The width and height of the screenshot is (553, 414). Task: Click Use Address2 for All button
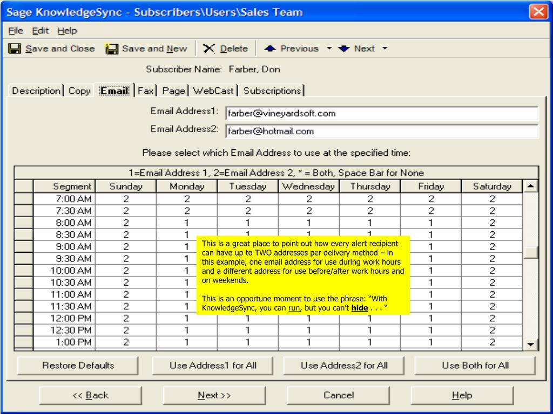pos(344,365)
